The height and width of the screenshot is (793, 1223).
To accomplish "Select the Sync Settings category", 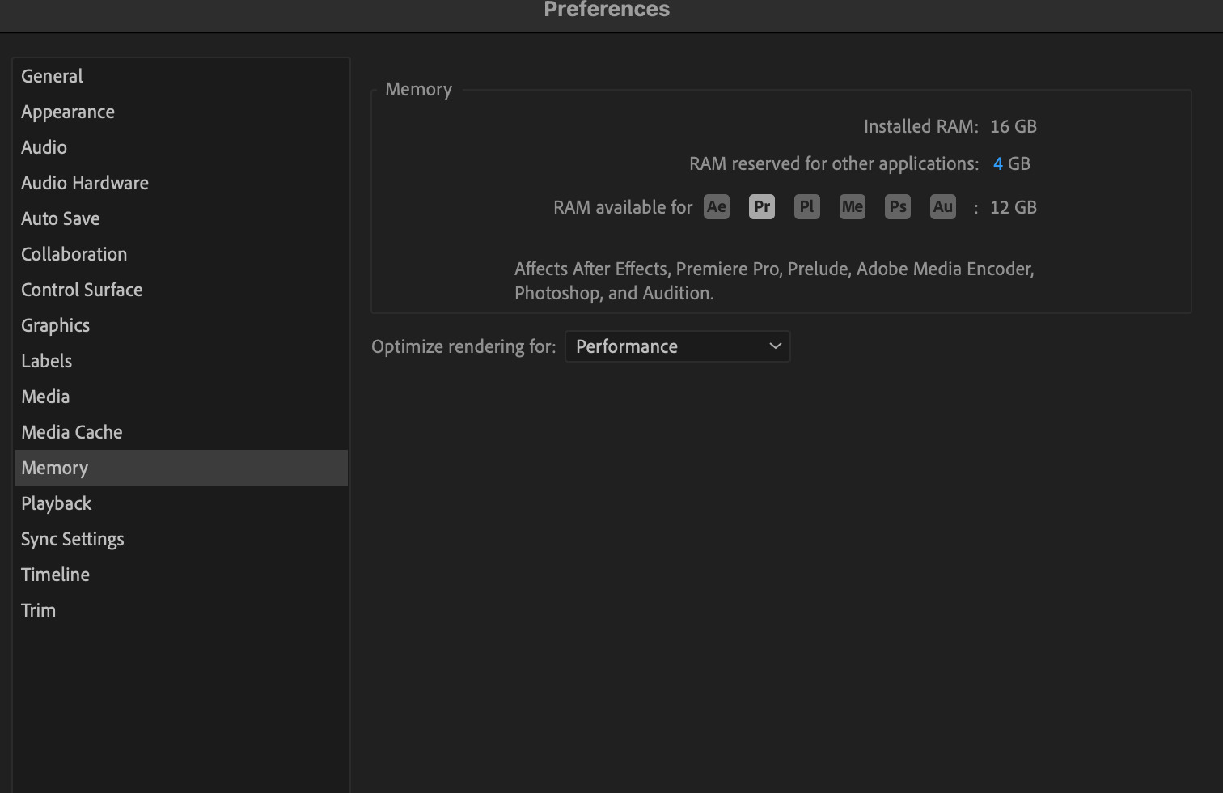I will pos(72,538).
